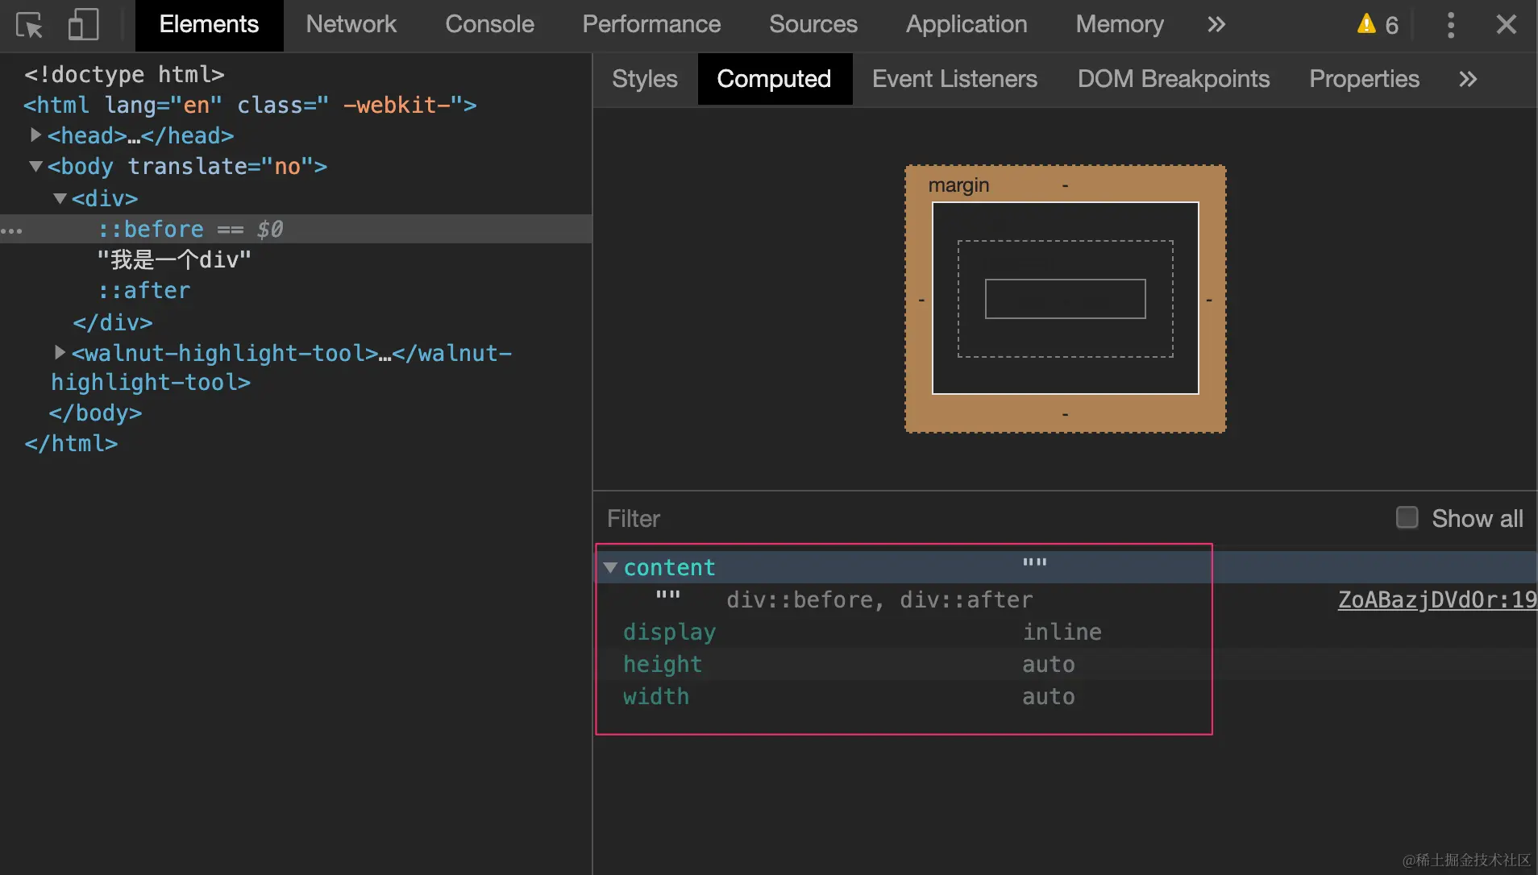Open the warnings indicator showing 6
Screen dimensions: 1538x875
tap(1378, 25)
